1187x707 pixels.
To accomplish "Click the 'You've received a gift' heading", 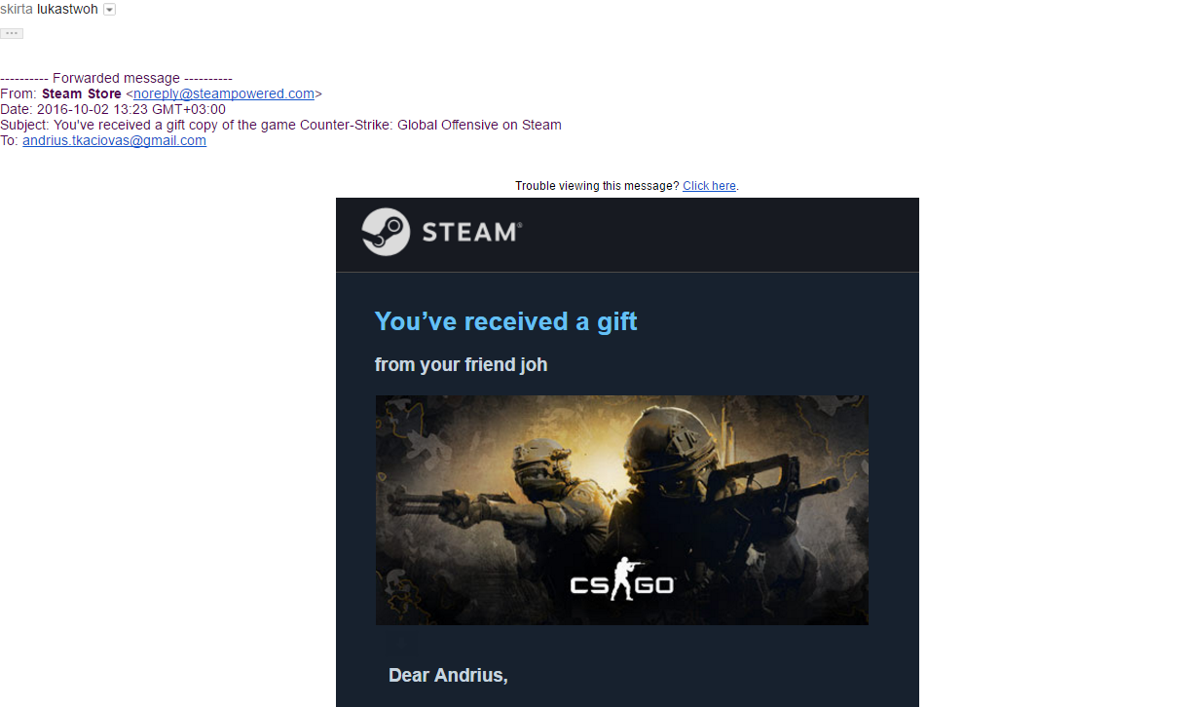I will pyautogui.click(x=505, y=321).
